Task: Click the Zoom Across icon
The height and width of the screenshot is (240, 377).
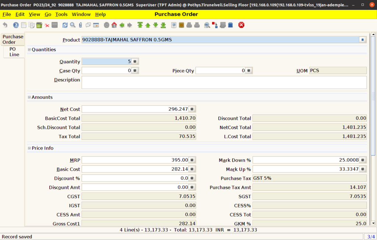Action: point(207,25)
